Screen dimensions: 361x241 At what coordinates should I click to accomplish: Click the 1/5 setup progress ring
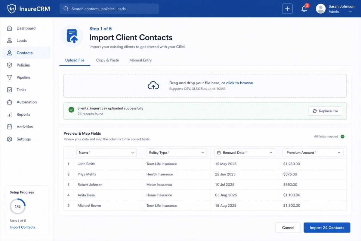tap(17, 206)
